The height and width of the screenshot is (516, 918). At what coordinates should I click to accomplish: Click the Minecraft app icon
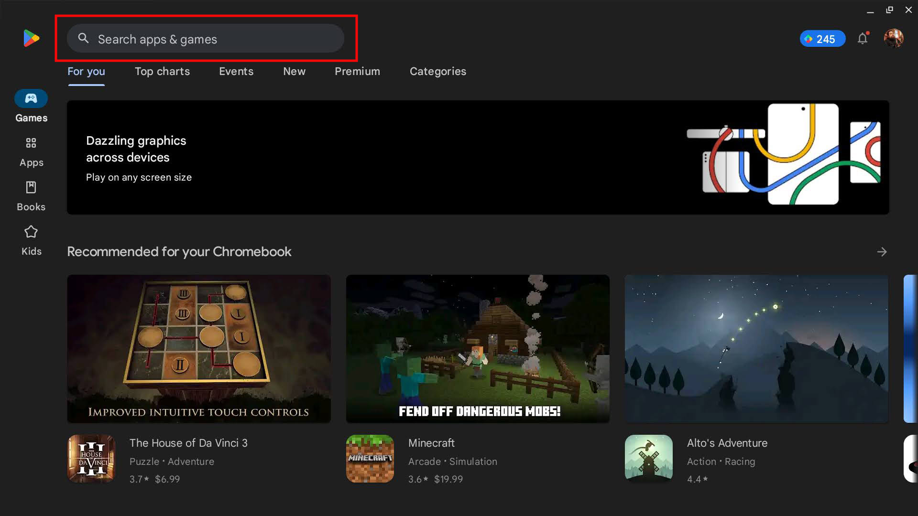tap(370, 458)
